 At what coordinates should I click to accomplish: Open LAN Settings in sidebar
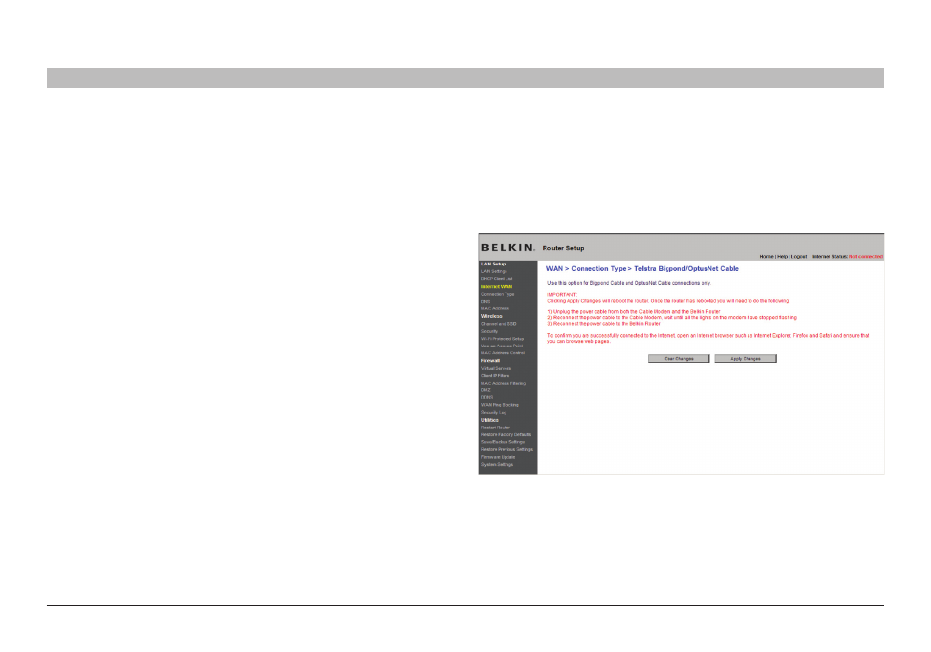point(494,271)
